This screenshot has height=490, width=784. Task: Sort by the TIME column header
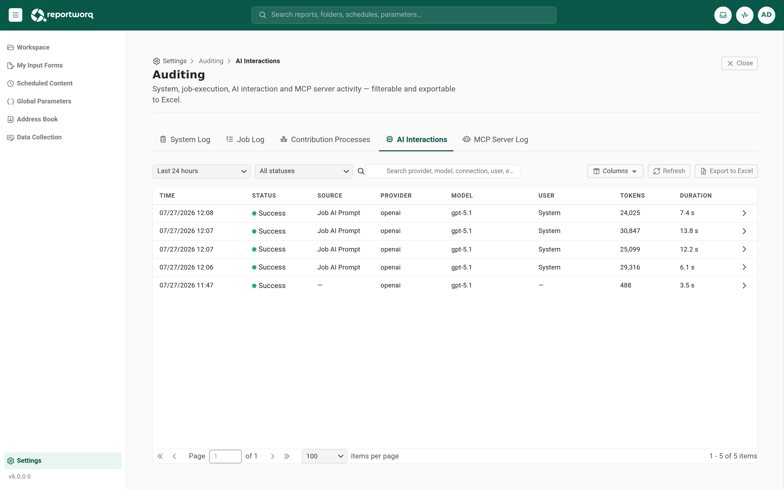167,196
